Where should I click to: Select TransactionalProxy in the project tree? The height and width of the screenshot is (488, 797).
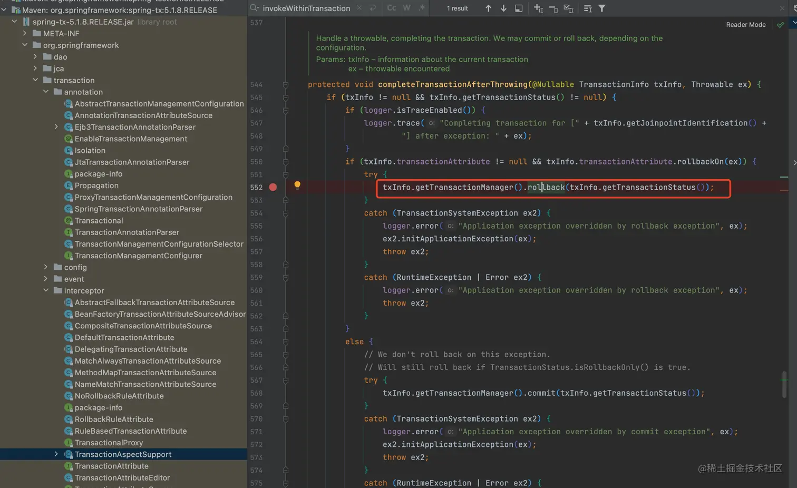(109, 443)
